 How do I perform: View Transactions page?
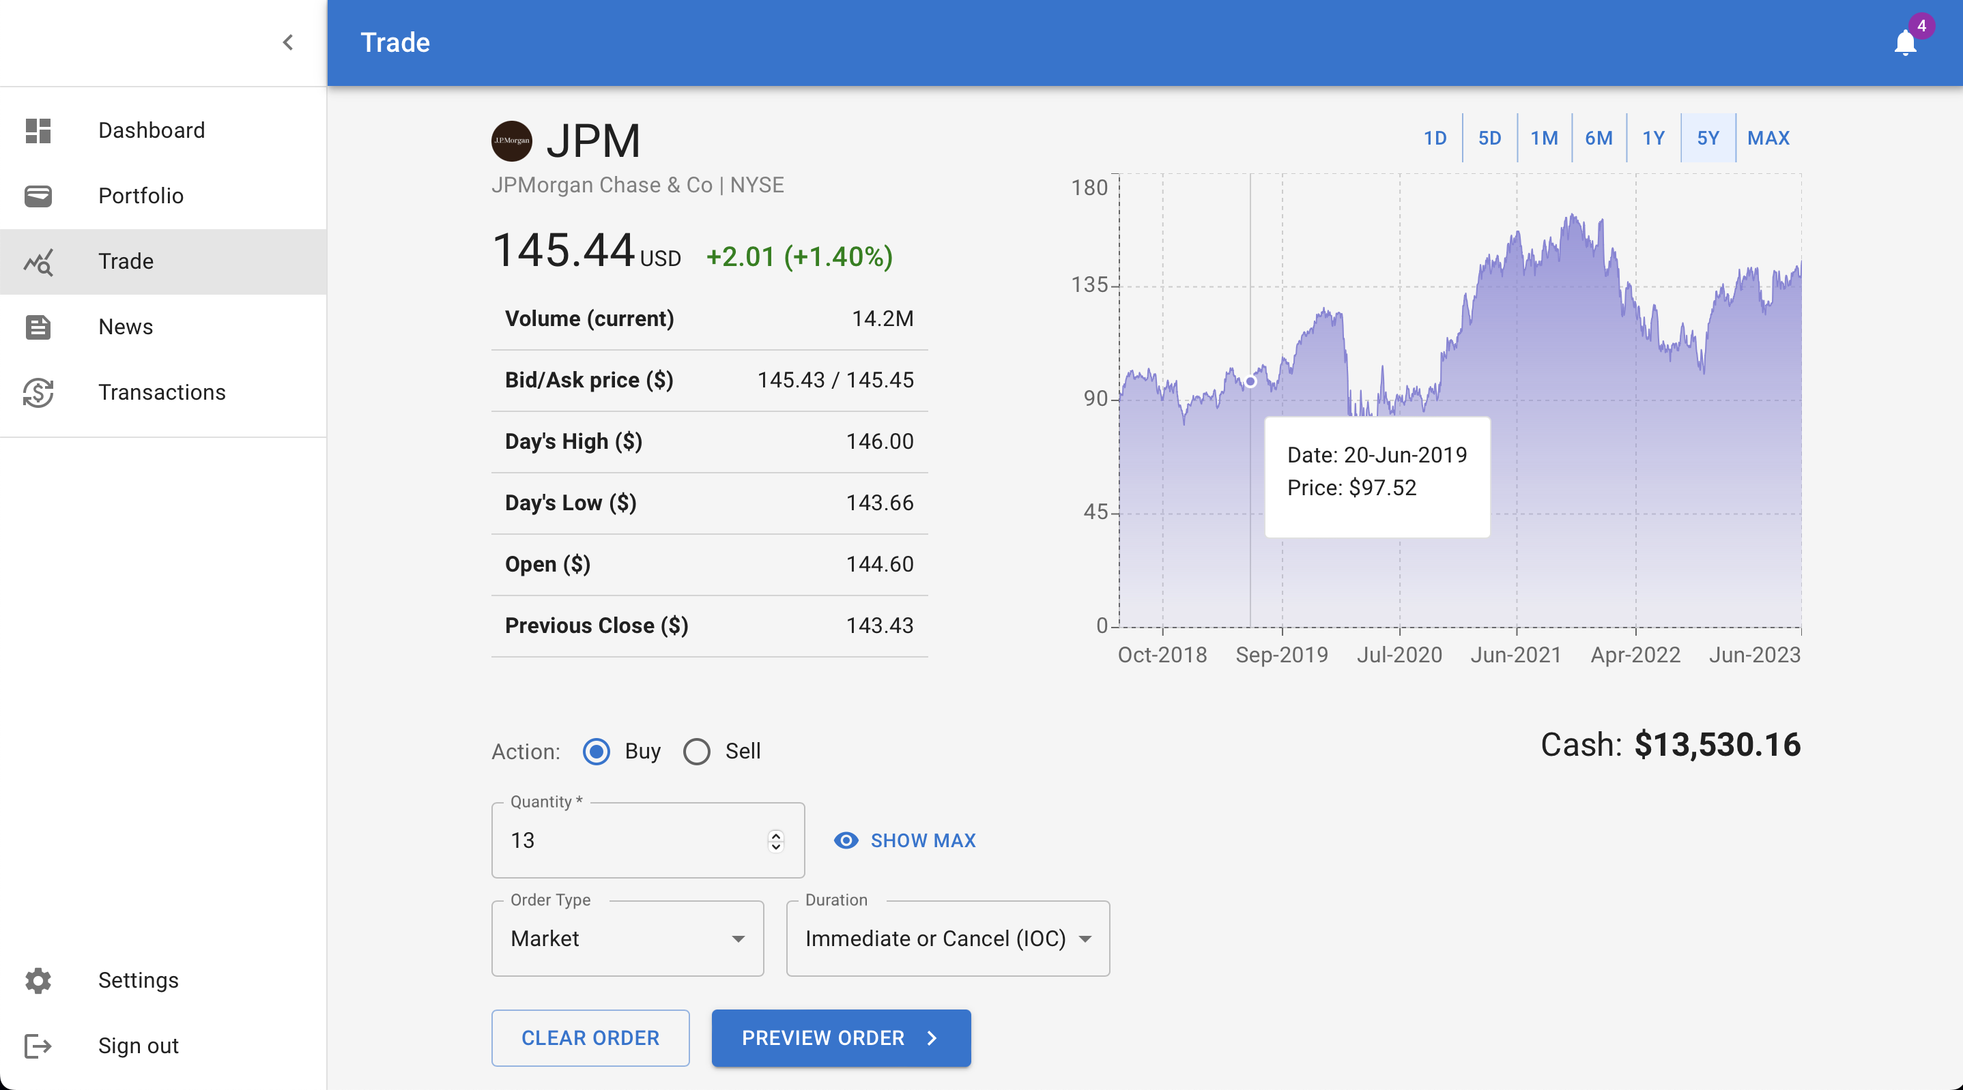pyautogui.click(x=163, y=392)
